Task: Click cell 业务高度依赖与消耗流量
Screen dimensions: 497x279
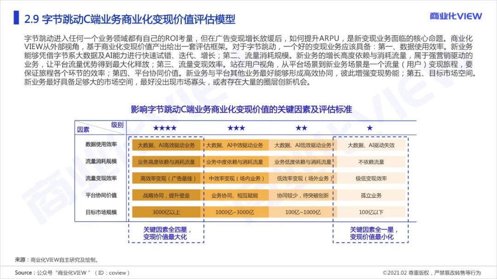Action: tap(167, 162)
